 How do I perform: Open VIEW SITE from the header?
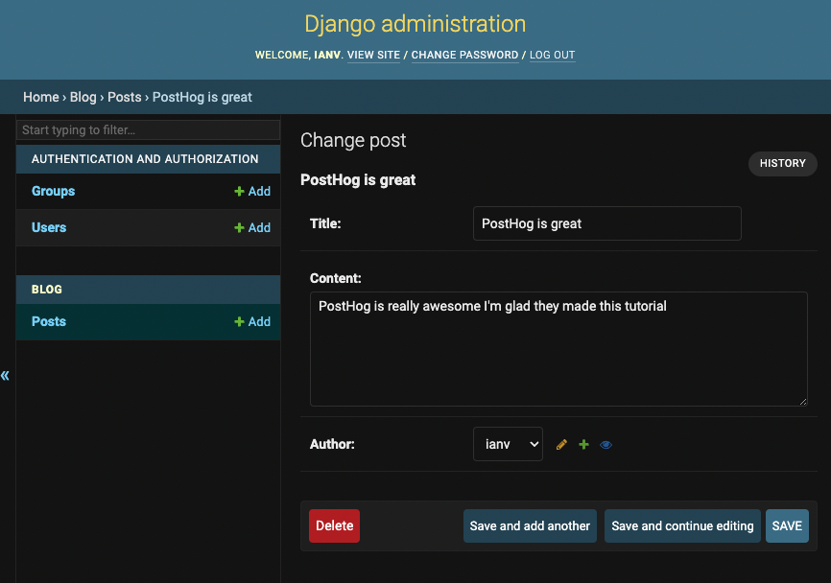tap(373, 55)
